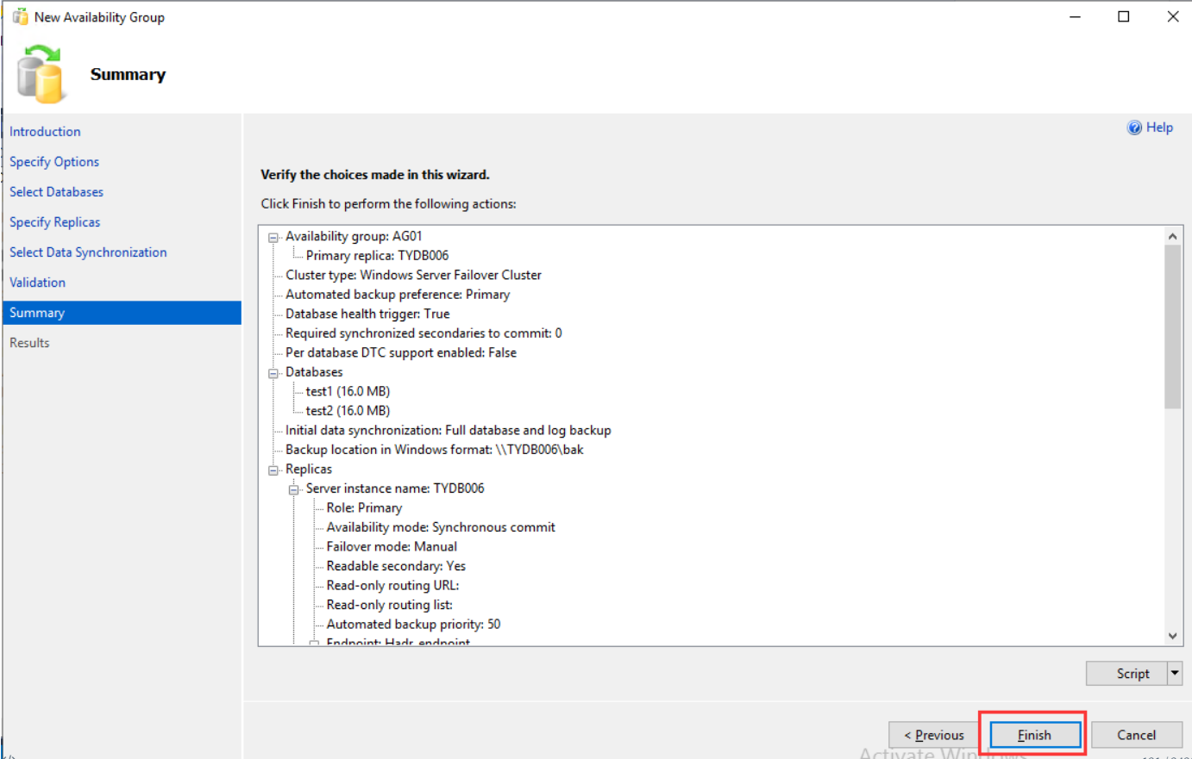This screenshot has width=1192, height=759.
Task: Select the Primary replica: TYDB006 row
Action: (377, 255)
